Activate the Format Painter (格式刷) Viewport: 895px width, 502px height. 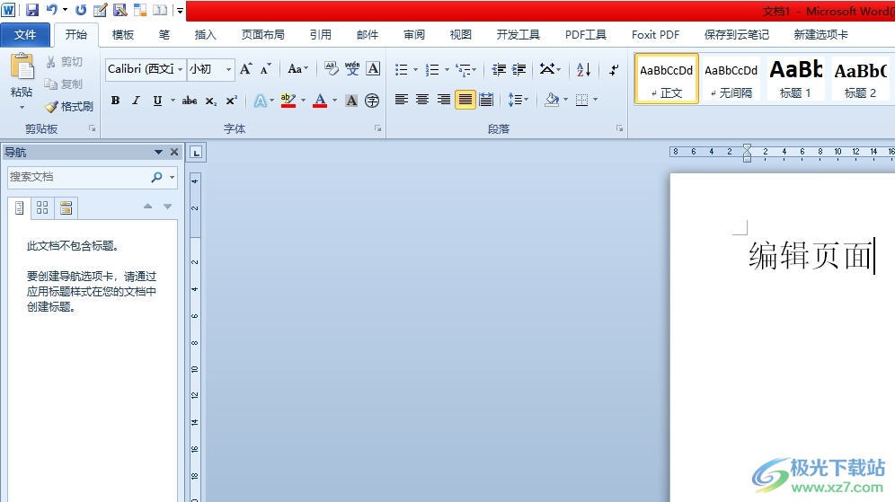pyautogui.click(x=69, y=107)
